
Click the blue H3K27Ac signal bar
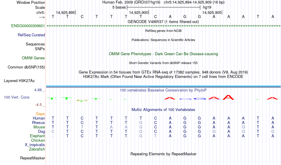(x=163, y=86)
